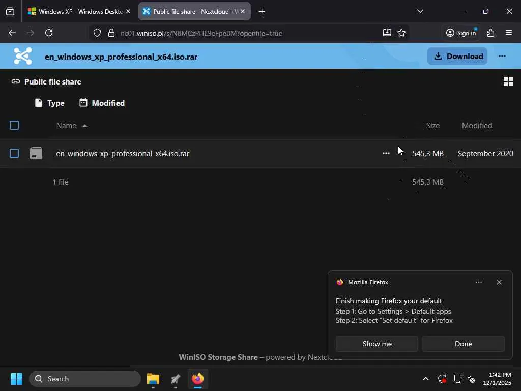Click the '1 file' summary text
The height and width of the screenshot is (391, 521).
coord(61,182)
